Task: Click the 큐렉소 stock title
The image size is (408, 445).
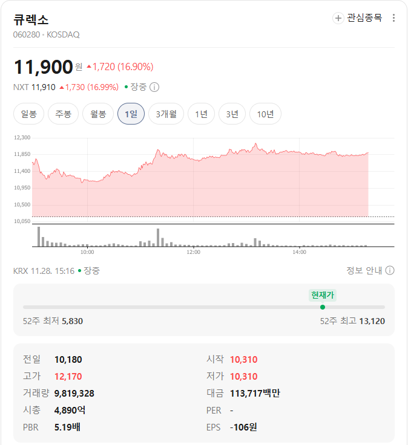Action: [31, 20]
